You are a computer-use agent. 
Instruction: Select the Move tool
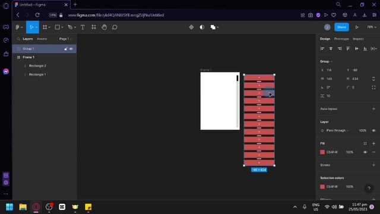pyautogui.click(x=31, y=27)
